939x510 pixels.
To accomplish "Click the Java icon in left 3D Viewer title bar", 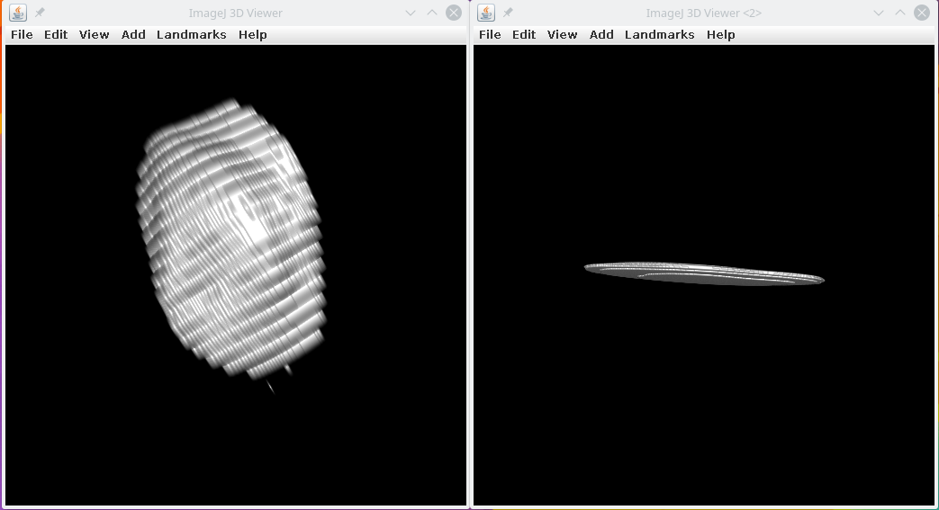I will click(18, 13).
